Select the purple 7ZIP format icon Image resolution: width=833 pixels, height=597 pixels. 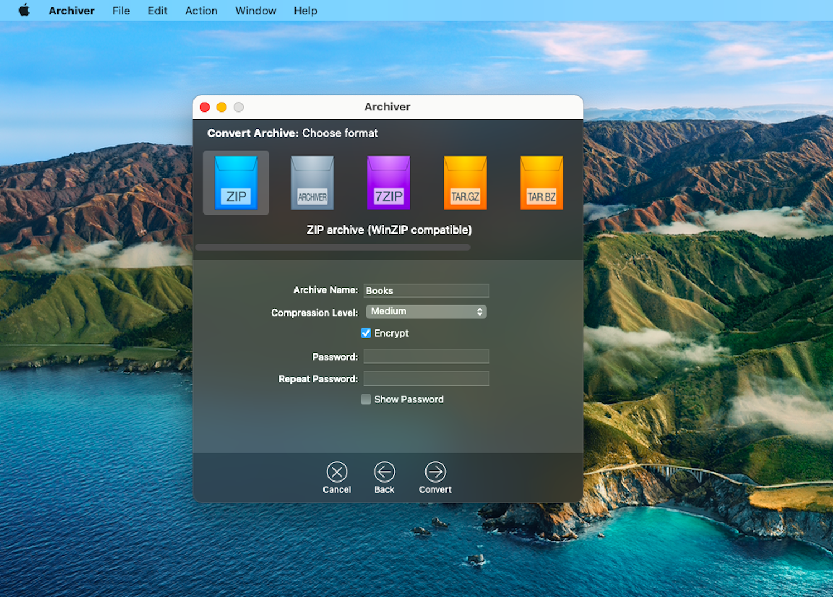coord(389,183)
